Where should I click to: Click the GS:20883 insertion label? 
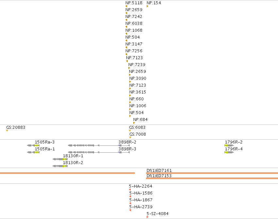pyautogui.click(x=16, y=127)
